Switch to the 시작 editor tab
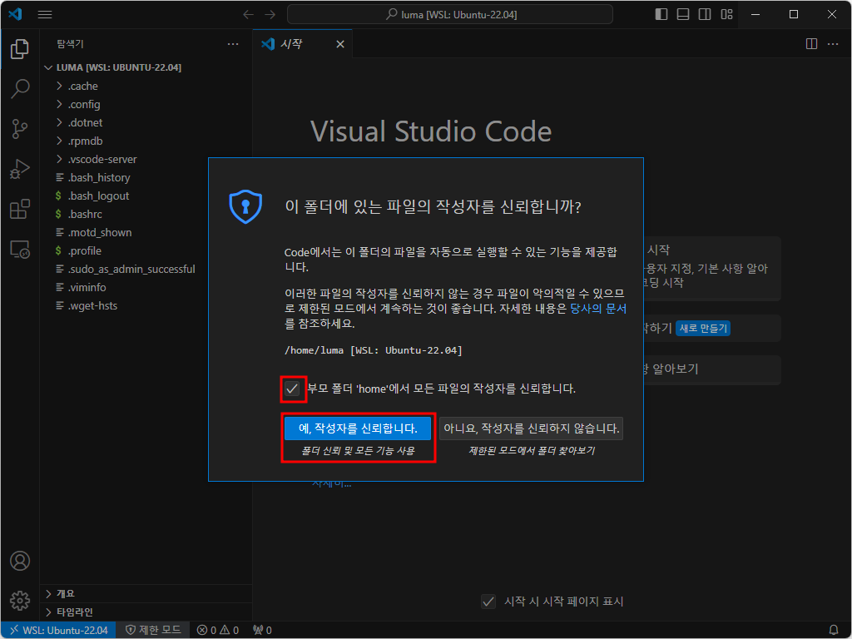Screen dimensions: 852x639 (x=302, y=44)
